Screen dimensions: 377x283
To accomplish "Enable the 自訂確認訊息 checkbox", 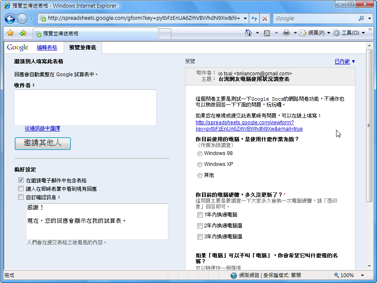I will tap(21, 197).
